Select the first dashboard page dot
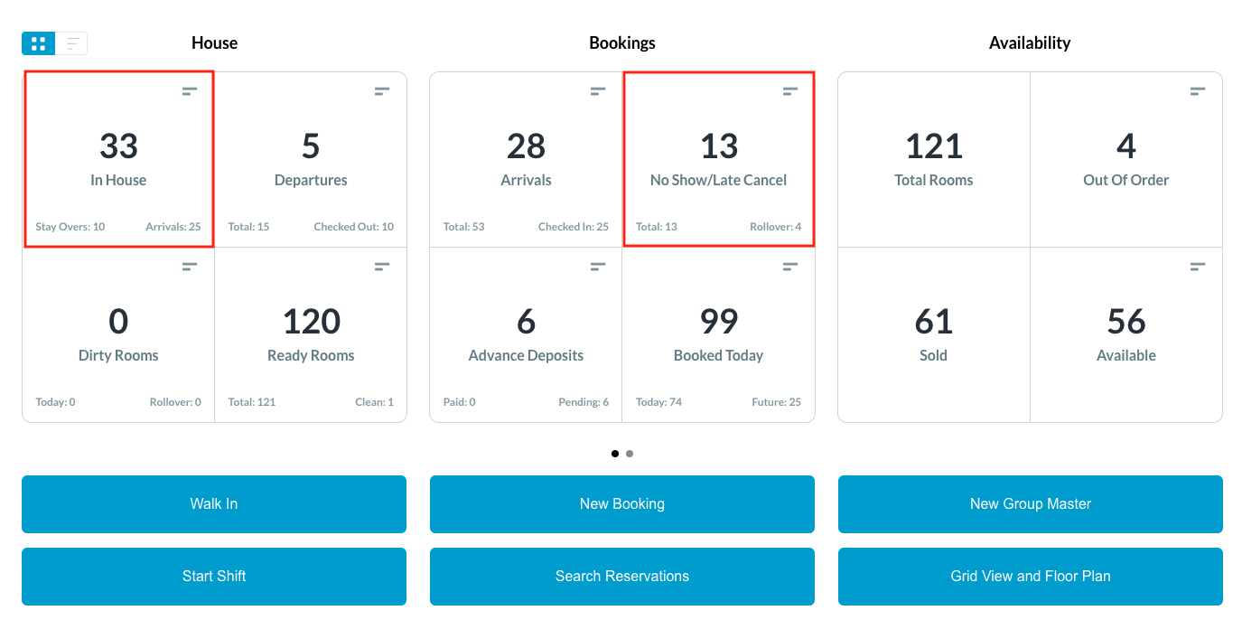This screenshot has width=1242, height=620. coord(615,454)
